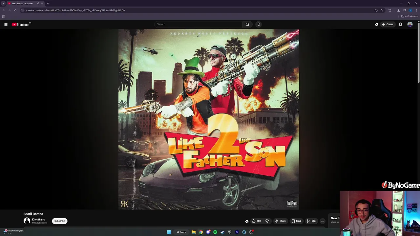Open Steam from taskbar
Screen dimensions: 420x236
222,232
